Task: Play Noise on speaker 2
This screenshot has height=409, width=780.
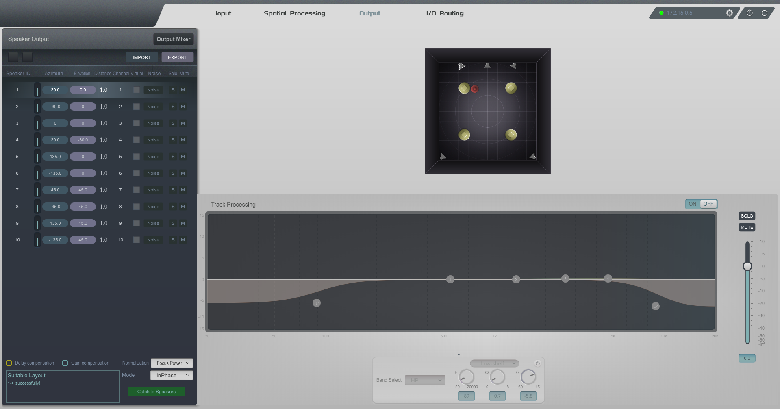Action: click(x=153, y=107)
